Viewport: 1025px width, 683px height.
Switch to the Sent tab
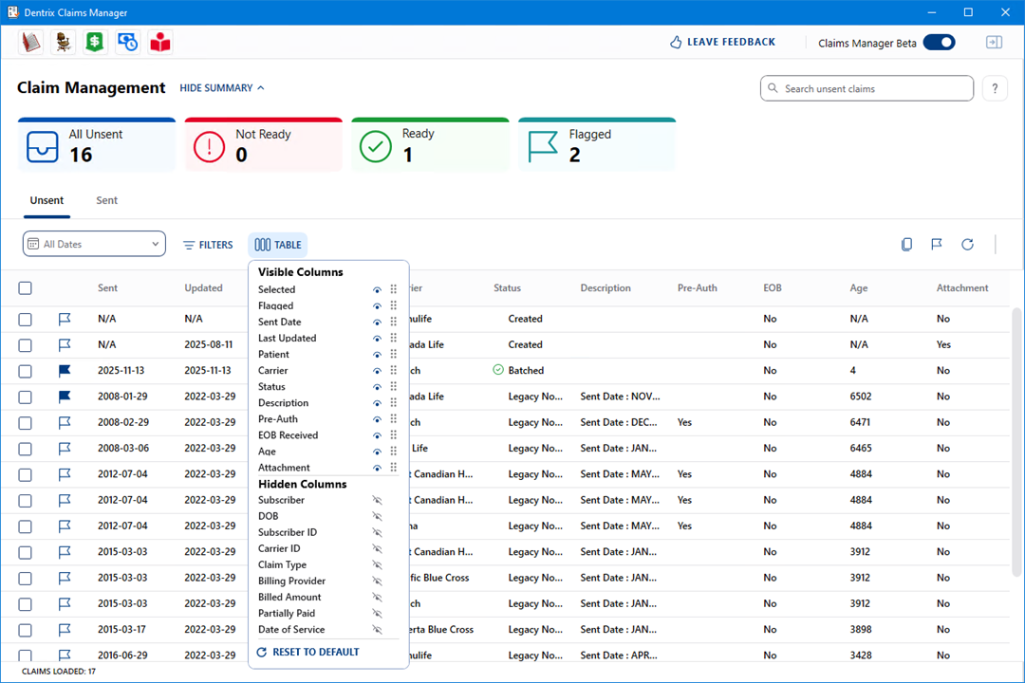click(107, 201)
